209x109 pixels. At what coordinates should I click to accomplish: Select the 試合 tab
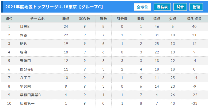pos(180,7)
